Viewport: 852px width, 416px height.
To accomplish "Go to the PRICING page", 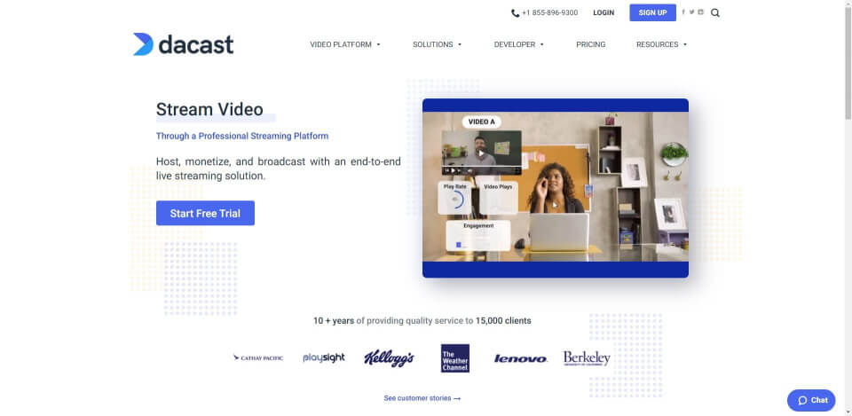I will click(591, 44).
